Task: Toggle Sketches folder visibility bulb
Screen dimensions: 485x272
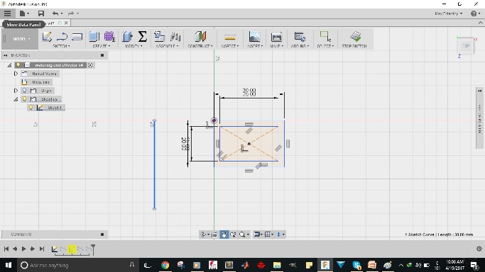Action: [24, 99]
